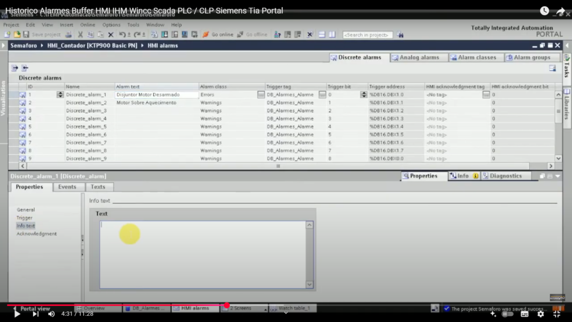Open a project with the folder icon
572x322 pixels.
pos(17,35)
